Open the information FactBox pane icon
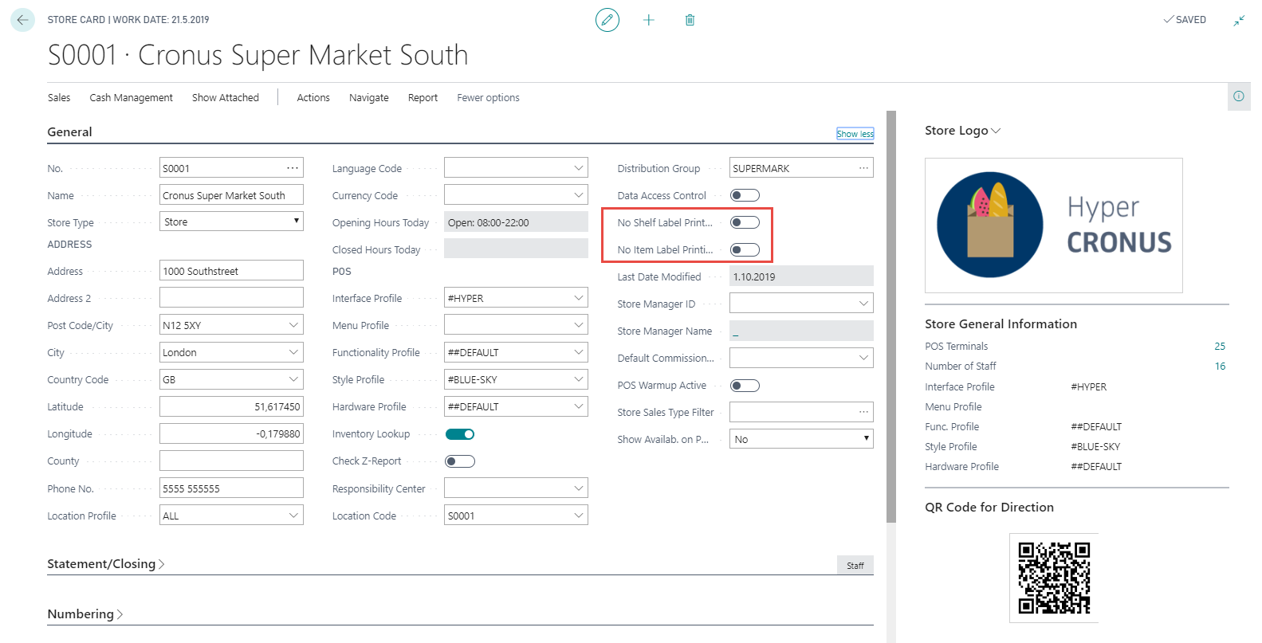This screenshot has height=643, width=1262. [x=1239, y=96]
